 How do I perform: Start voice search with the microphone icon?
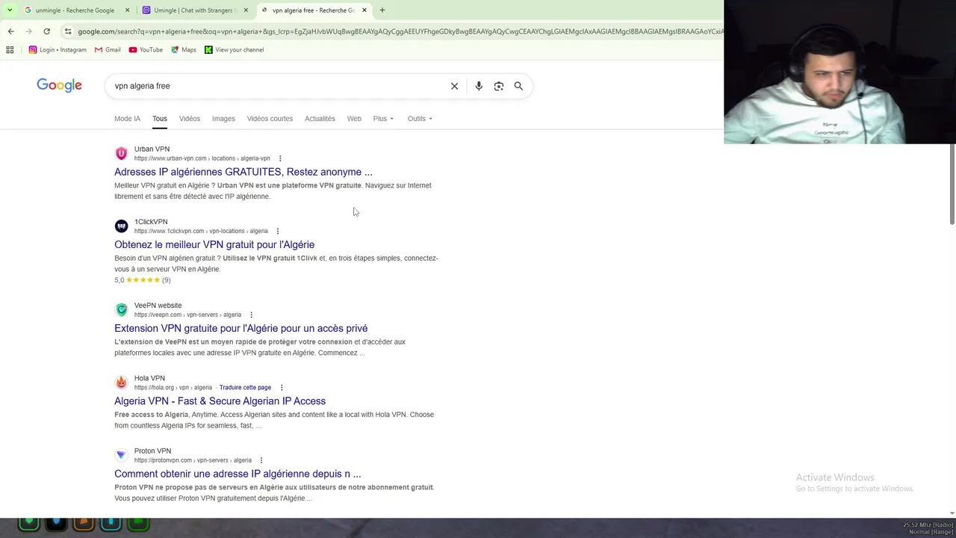[x=479, y=86]
